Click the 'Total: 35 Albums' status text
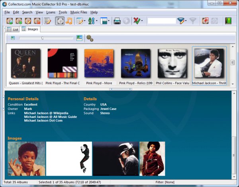 16,182
